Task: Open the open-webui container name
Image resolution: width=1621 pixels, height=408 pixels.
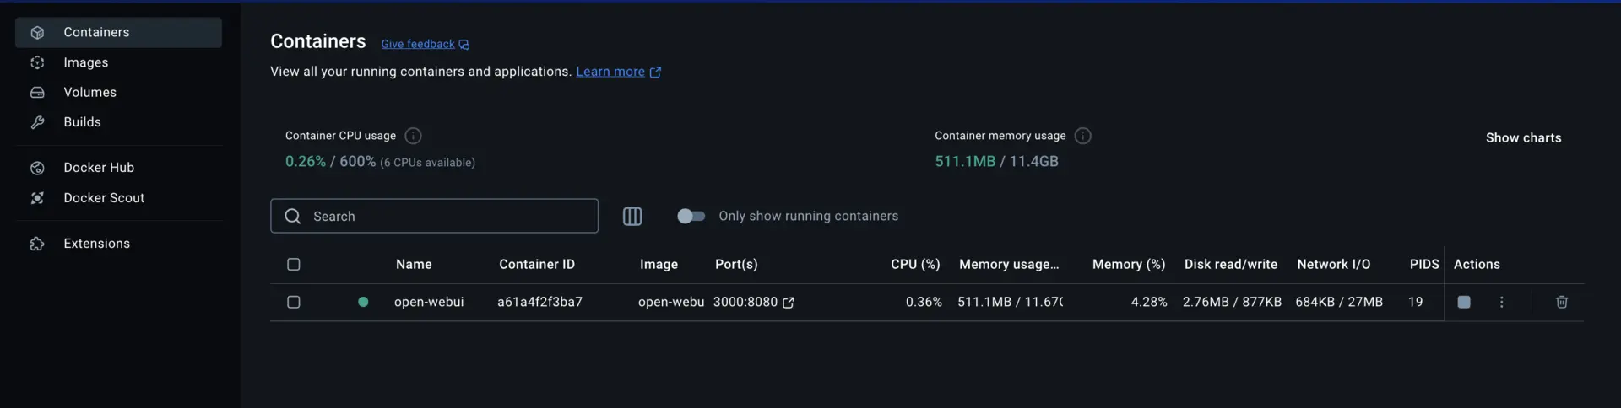Action: point(429,302)
